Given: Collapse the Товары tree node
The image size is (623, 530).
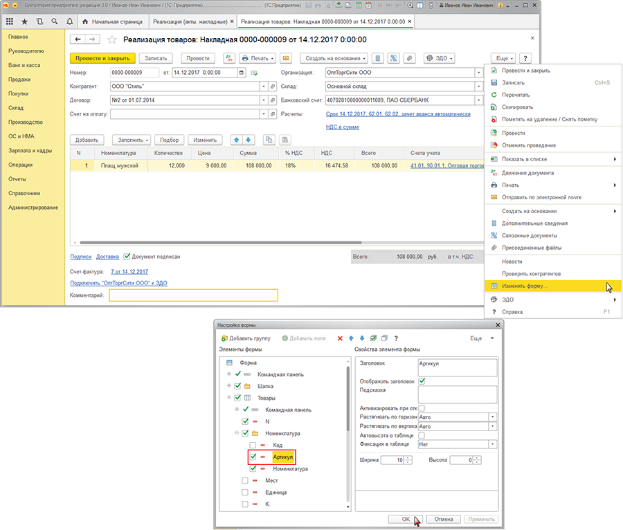Looking at the screenshot, I should (x=229, y=398).
